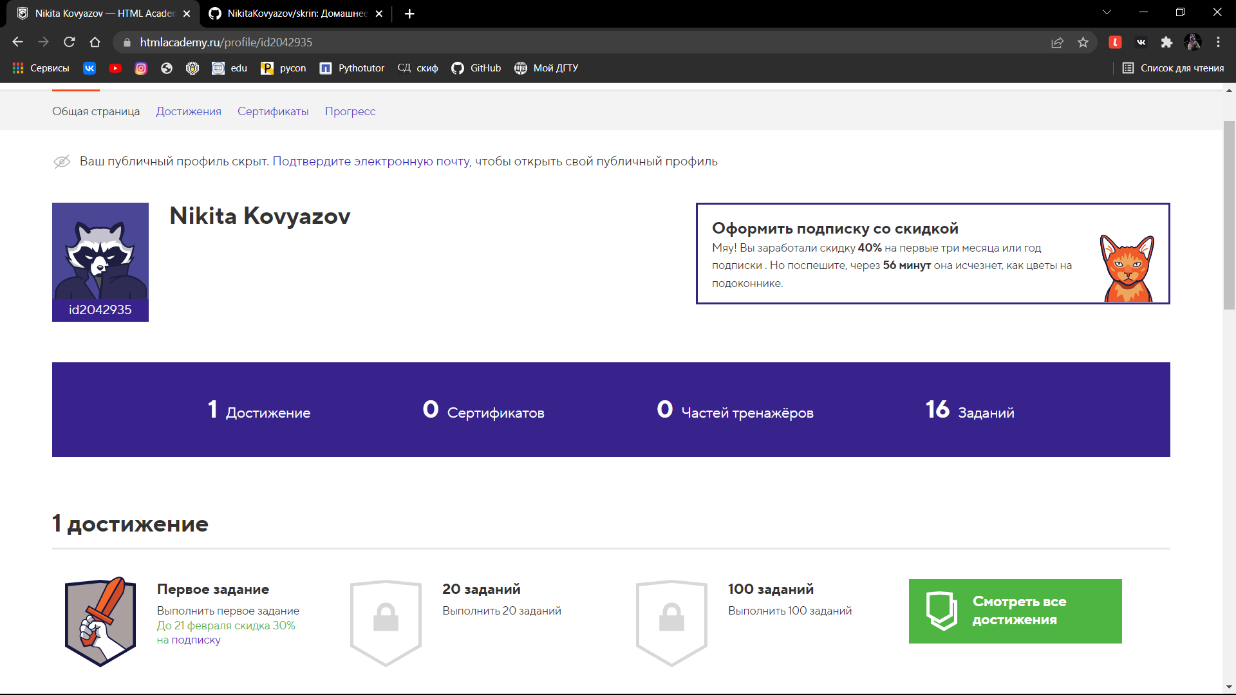The width and height of the screenshot is (1236, 695).
Task: Open a new browser tab
Action: (x=409, y=14)
